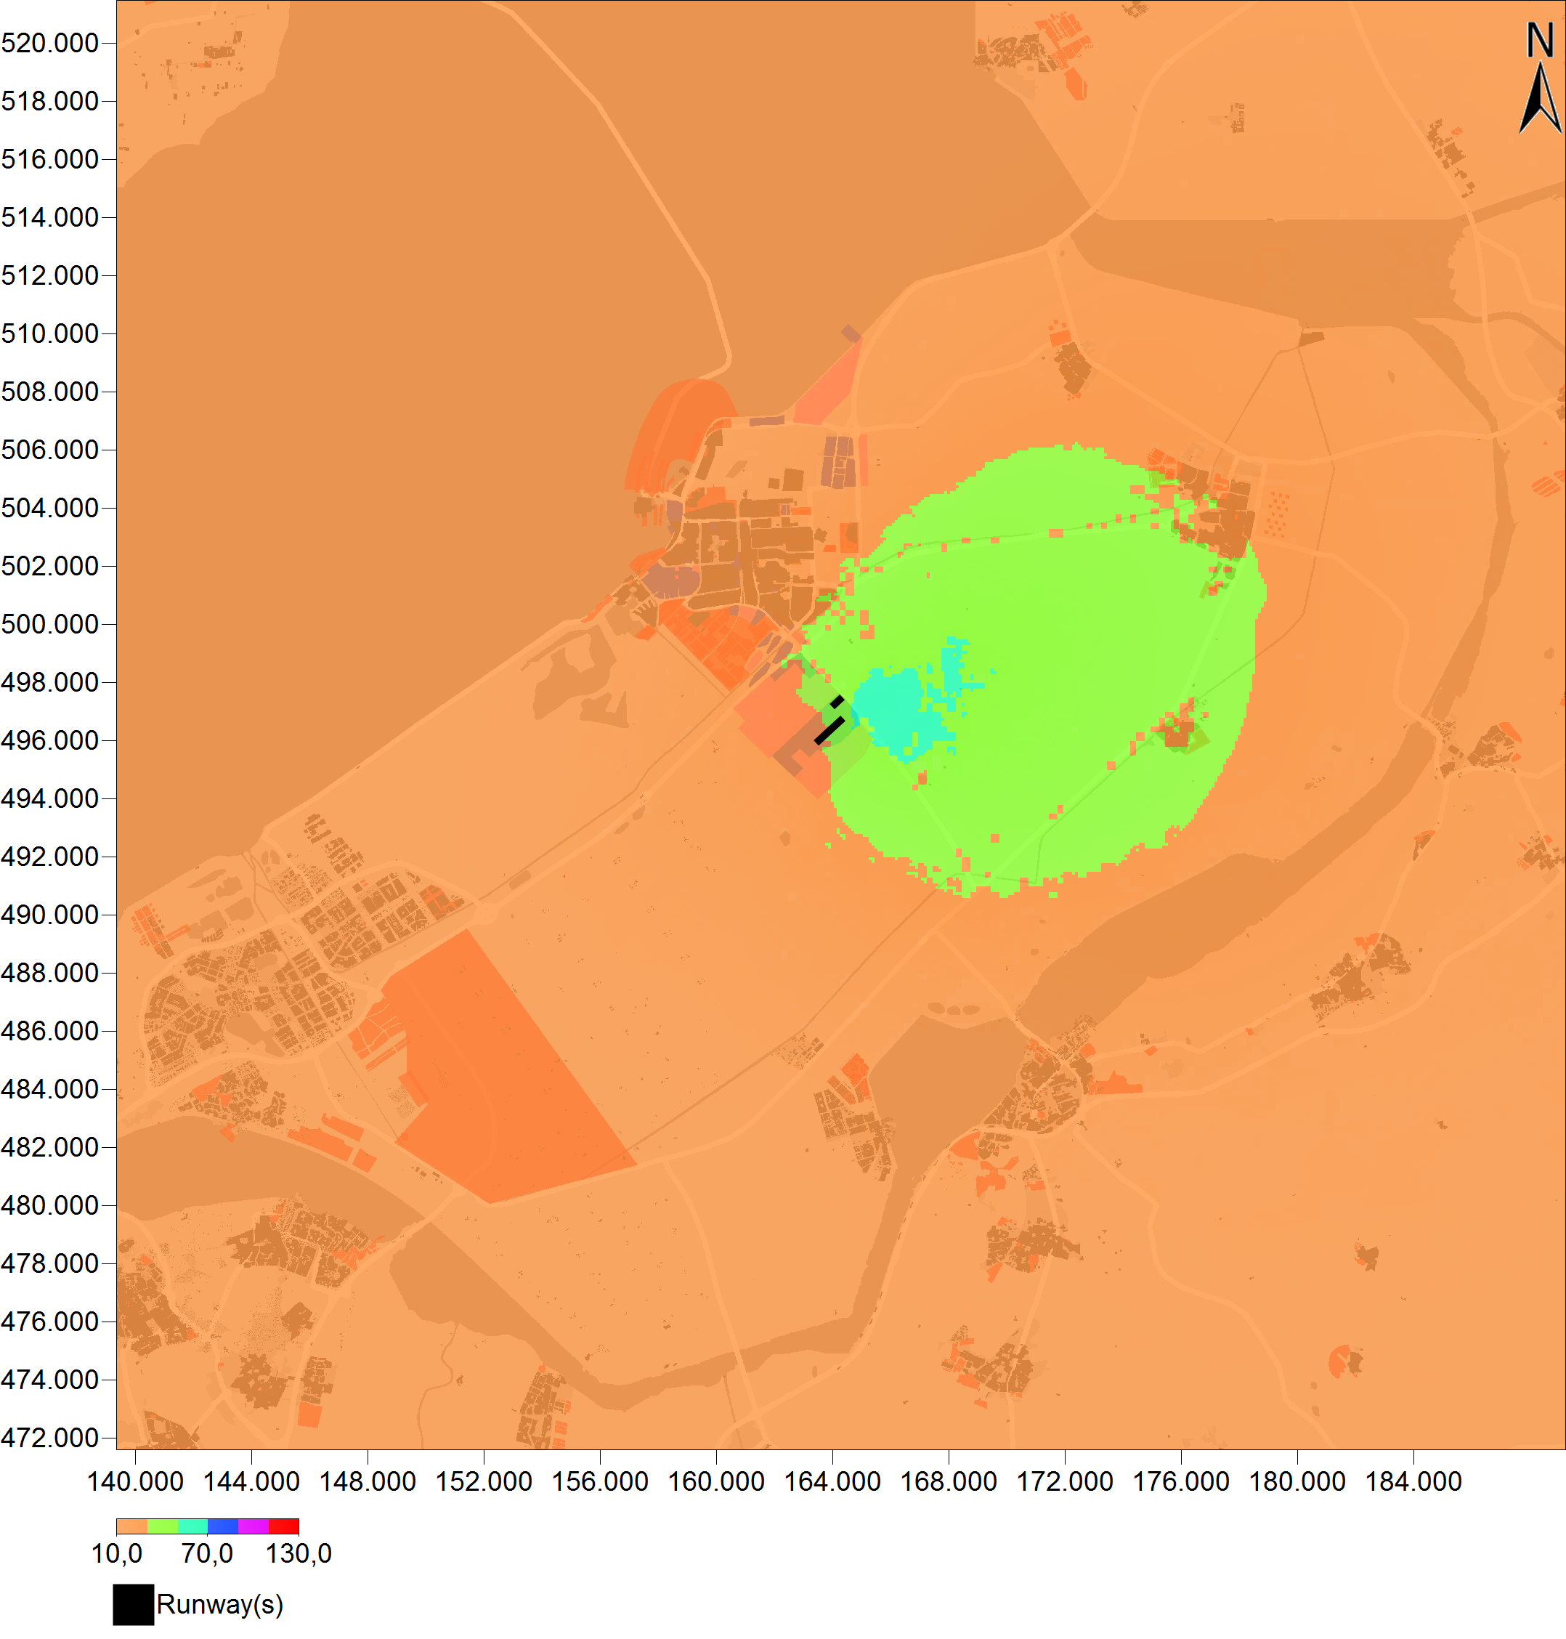This screenshot has width=1566, height=1639.
Task: Select the magenta legend color swatch
Action: (253, 1526)
